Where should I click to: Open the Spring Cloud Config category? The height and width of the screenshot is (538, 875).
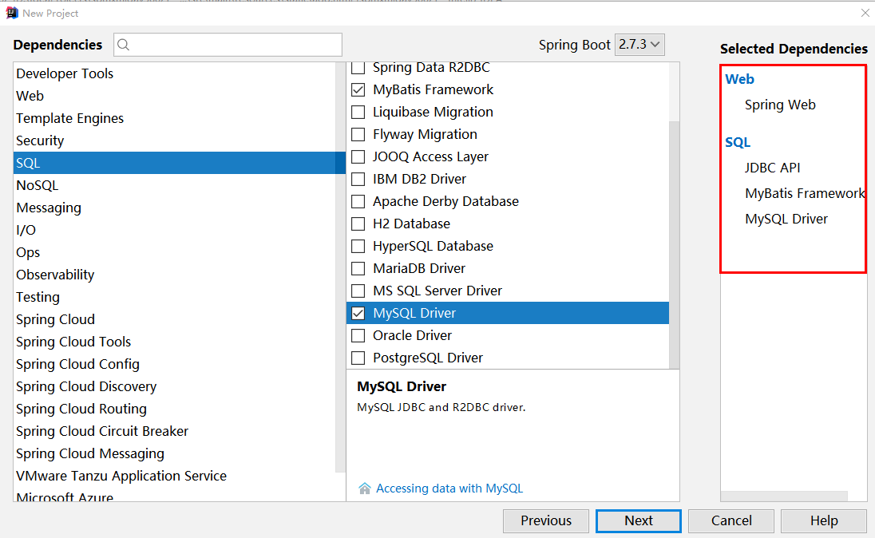[x=174, y=364]
